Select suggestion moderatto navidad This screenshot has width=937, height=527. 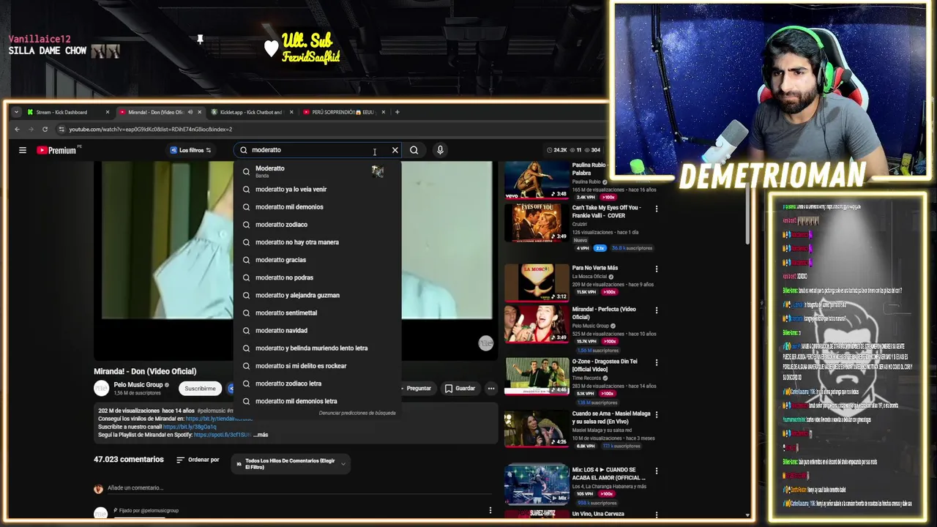pos(317,330)
